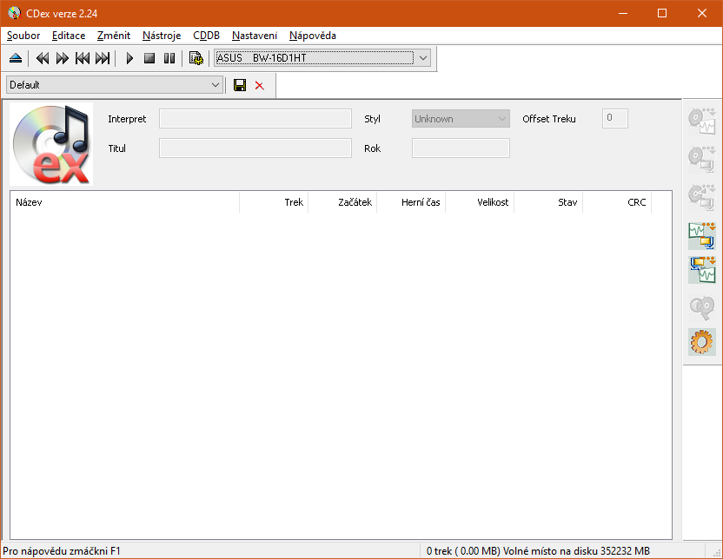Click the 'Pro nápovědu zmáčkni F1' status text
723x559 pixels.
pyautogui.click(x=62, y=551)
